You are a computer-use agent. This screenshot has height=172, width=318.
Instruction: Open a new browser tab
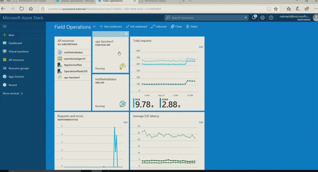(183, 1)
